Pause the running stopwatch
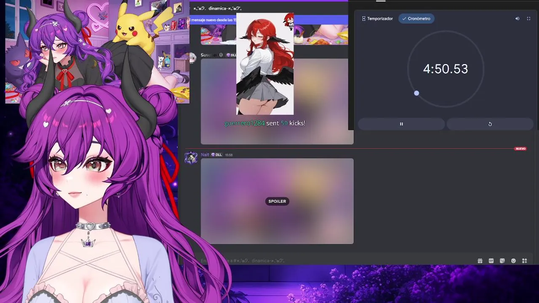Viewport: 539px width, 303px height. pyautogui.click(x=401, y=124)
